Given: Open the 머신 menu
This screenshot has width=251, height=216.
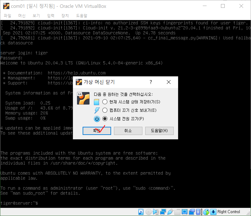Looking at the screenshot, I should coord(22,16).
